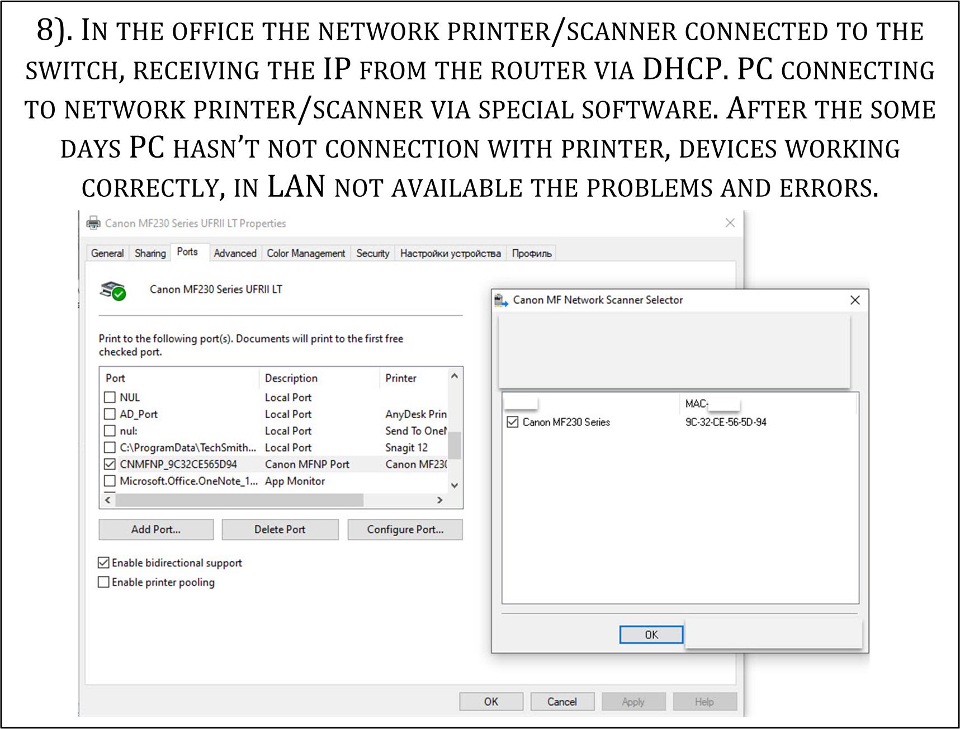Close the Canon MF Network Scanner Selector
This screenshot has width=960, height=729.
(855, 300)
